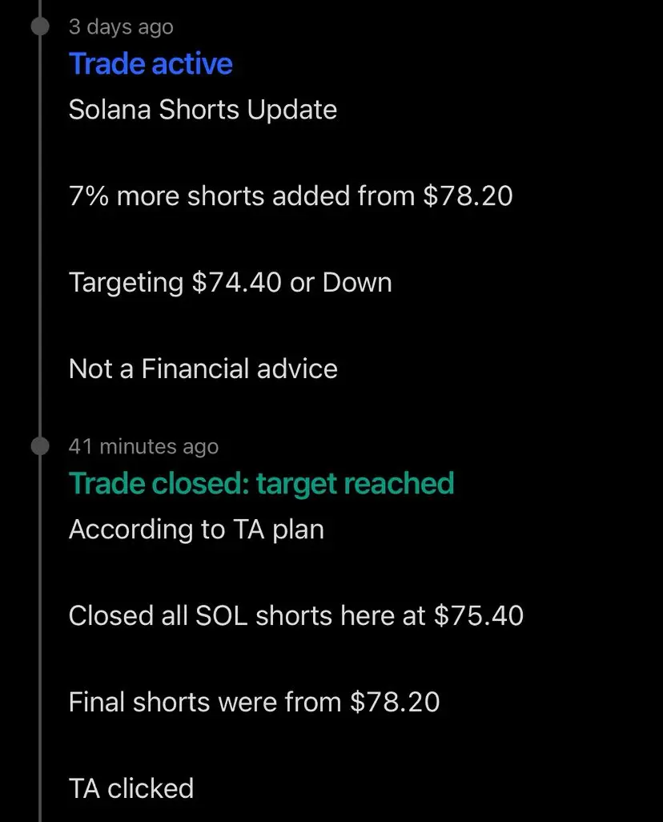Click the 'target reached' words in green heading
The width and height of the screenshot is (663, 822).
coord(355,483)
